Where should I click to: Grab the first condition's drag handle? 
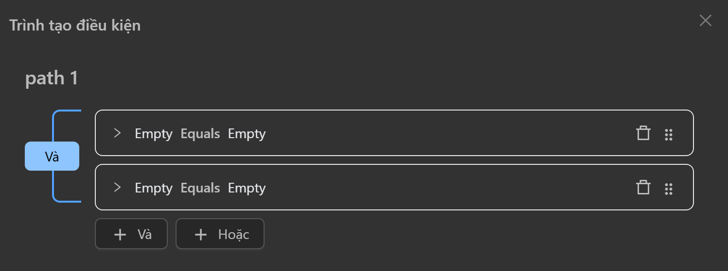tap(669, 134)
